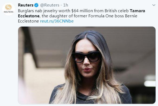Viewport: 158px width, 106px height.
Task: Open the attached tweet photo
Action: [x=87, y=65]
